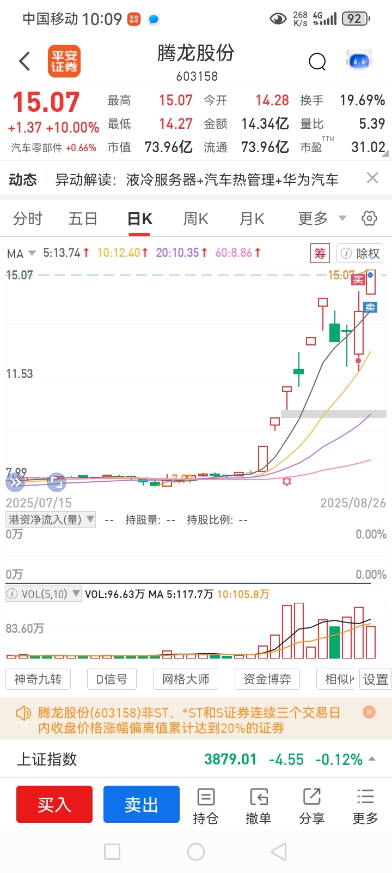Toggle 除权 price adjustment button
Image resolution: width=392 pixels, height=873 pixels.
click(x=360, y=253)
